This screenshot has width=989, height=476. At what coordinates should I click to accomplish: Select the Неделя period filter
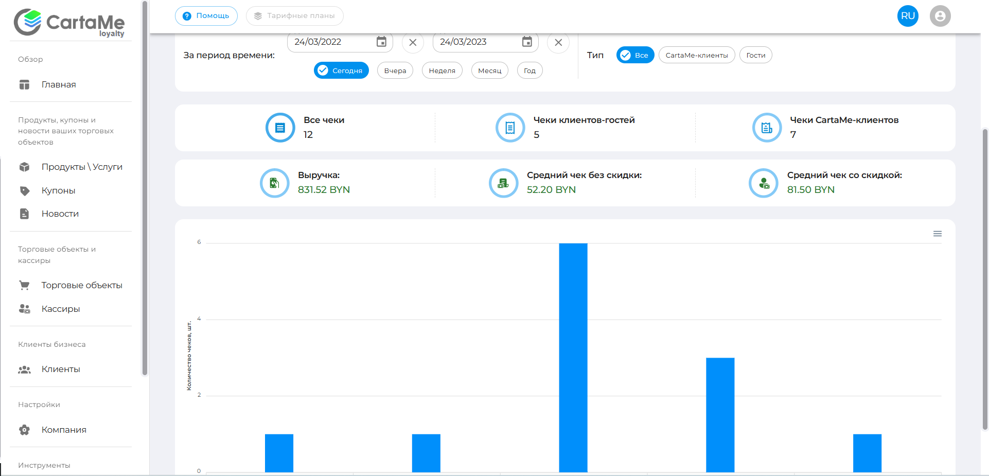442,70
